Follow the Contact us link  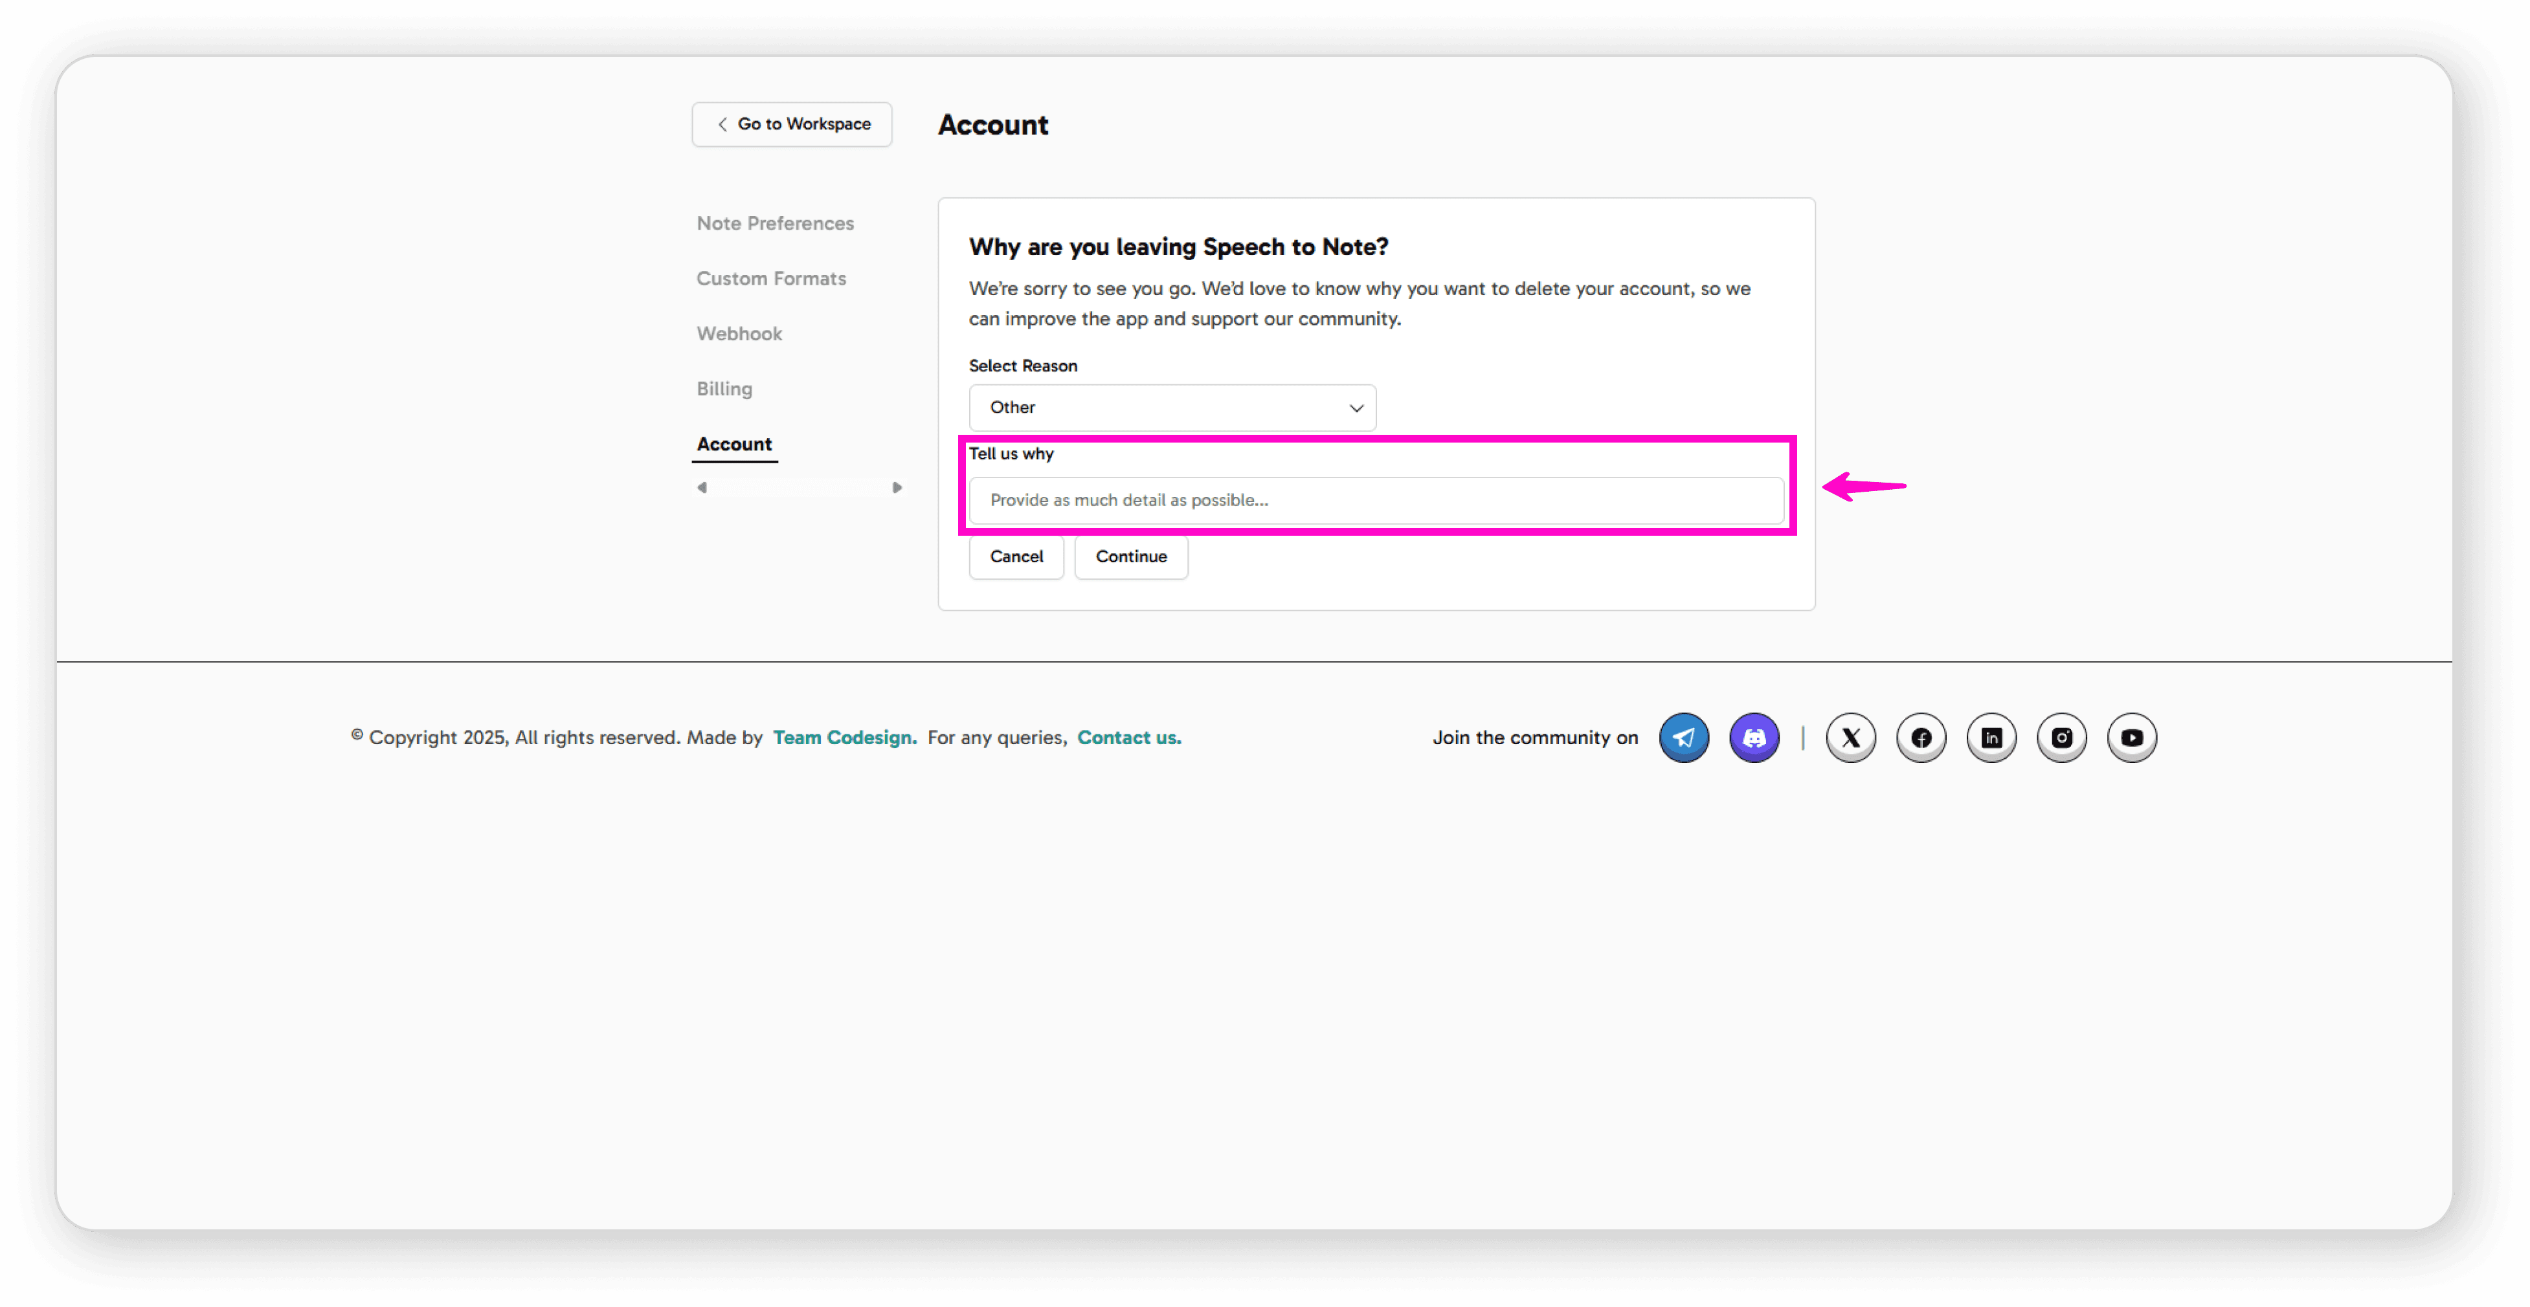(1128, 738)
